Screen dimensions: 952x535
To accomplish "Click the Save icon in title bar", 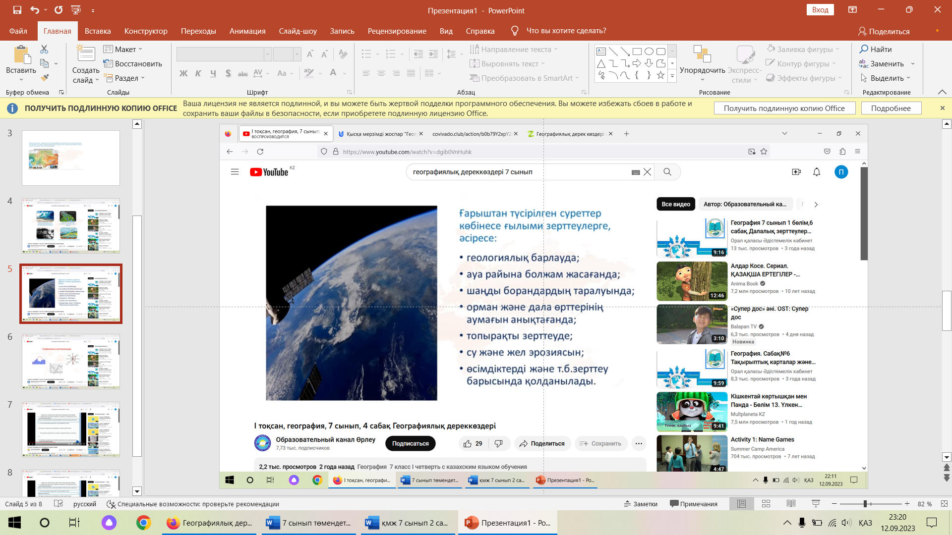I will click(17, 10).
